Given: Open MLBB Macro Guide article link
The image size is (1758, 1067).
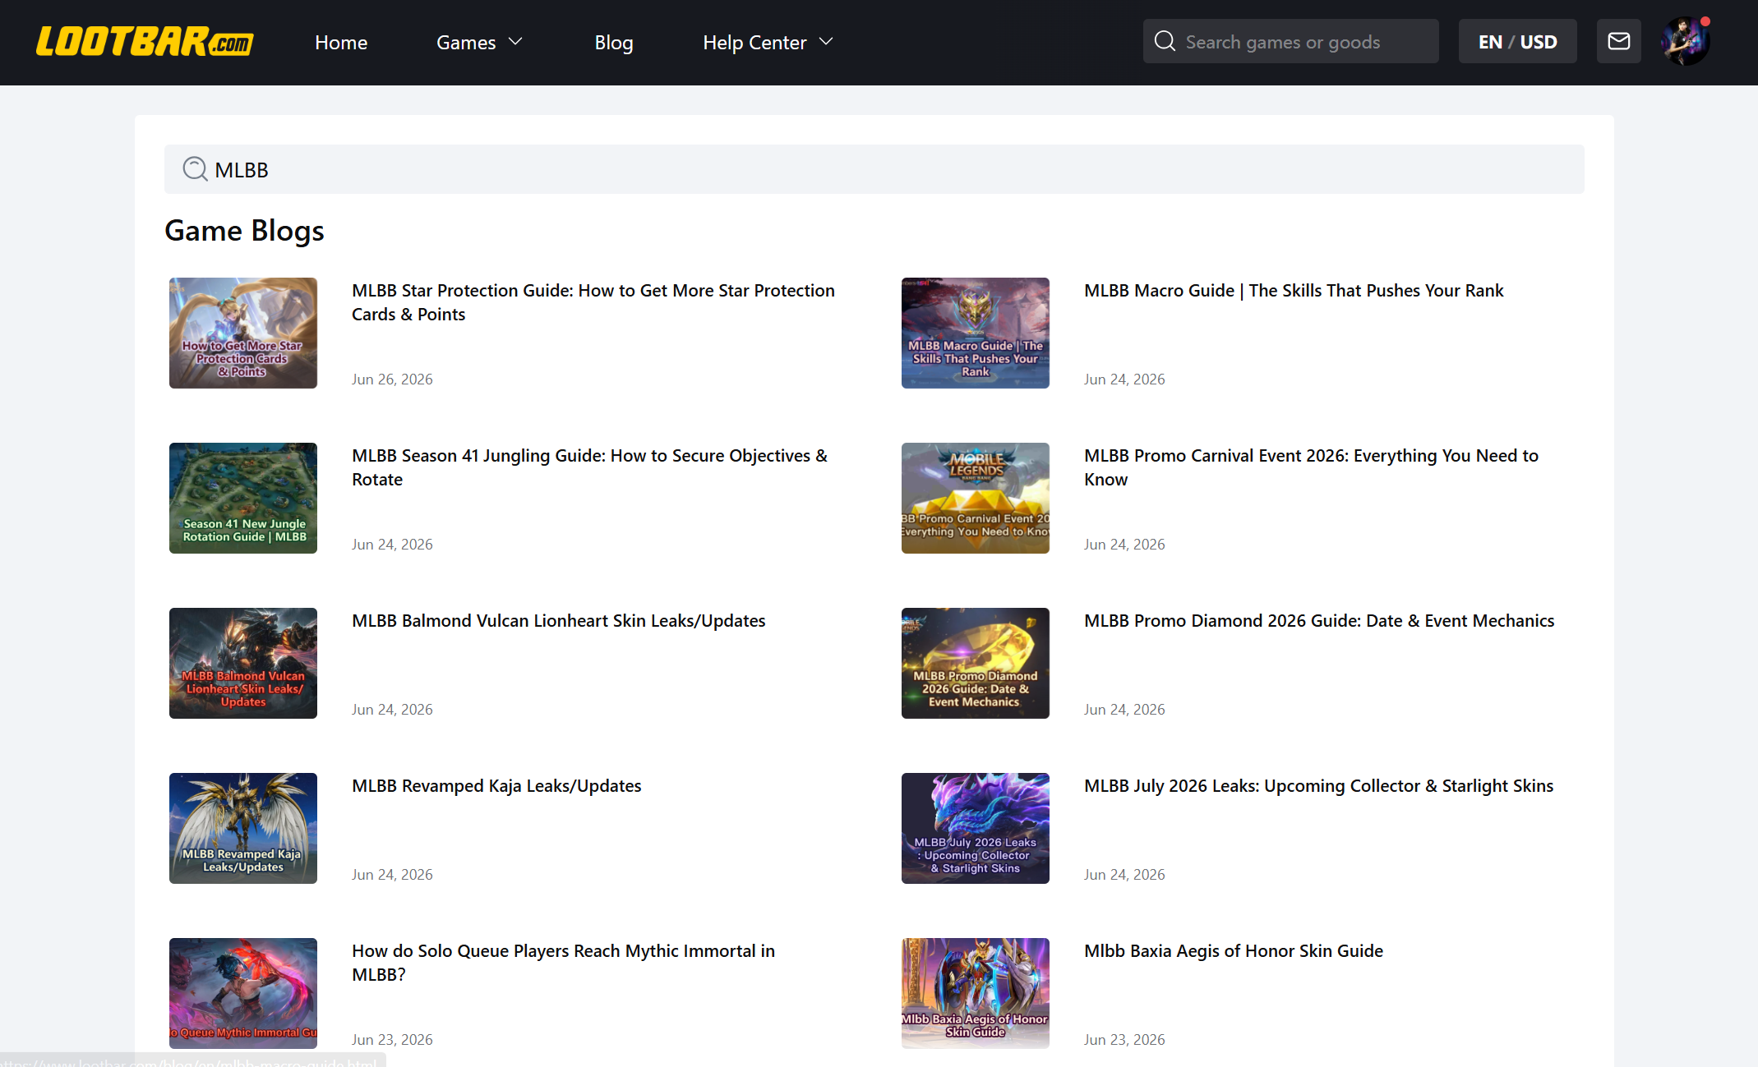Looking at the screenshot, I should 1293,291.
